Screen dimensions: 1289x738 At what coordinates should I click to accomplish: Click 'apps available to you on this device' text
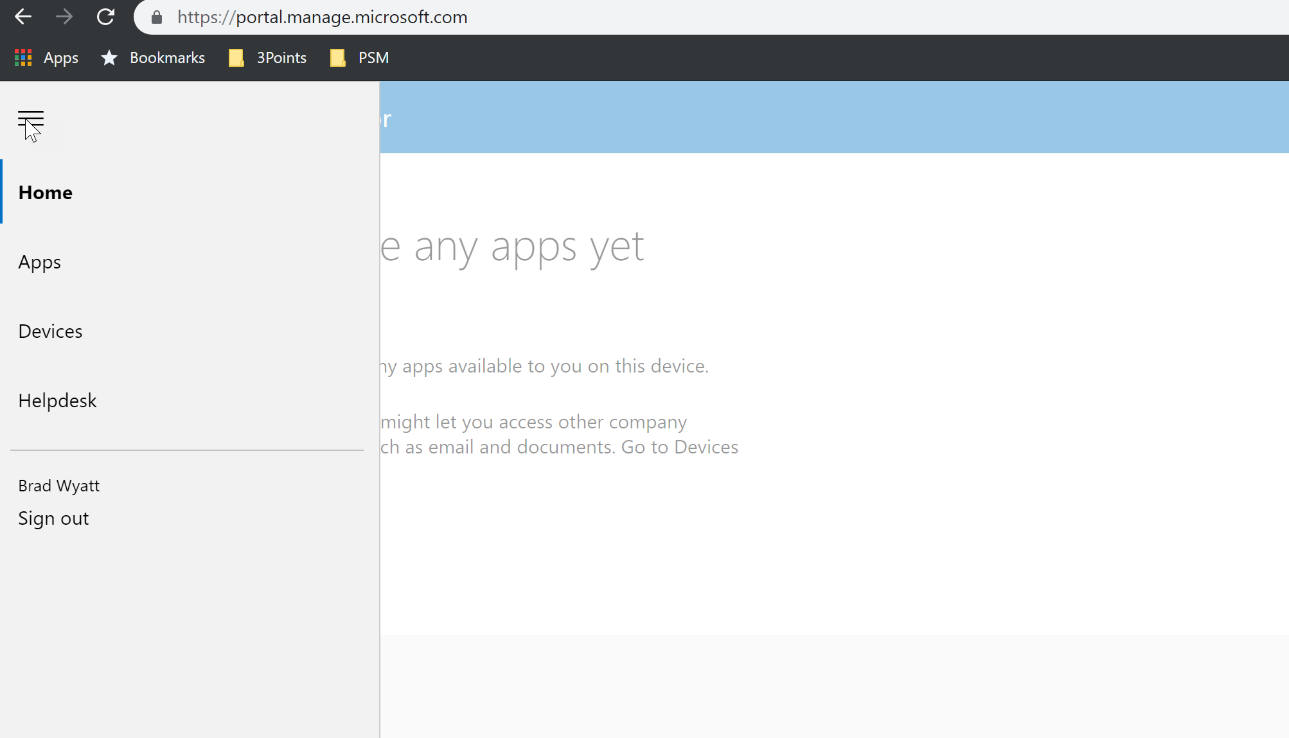[x=555, y=366]
